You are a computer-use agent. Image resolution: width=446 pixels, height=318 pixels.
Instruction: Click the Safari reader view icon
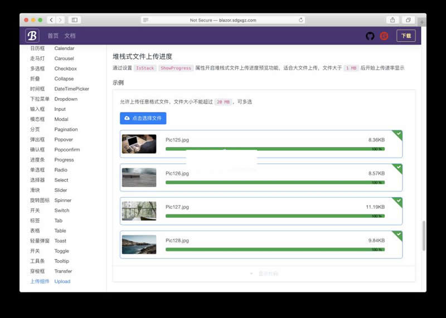(146, 20)
